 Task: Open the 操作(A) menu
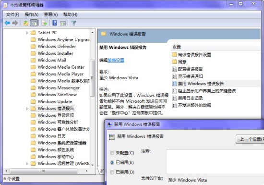(x=32, y=14)
